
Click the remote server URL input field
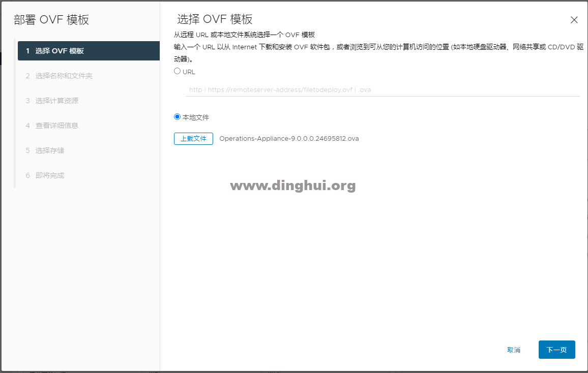coord(383,90)
